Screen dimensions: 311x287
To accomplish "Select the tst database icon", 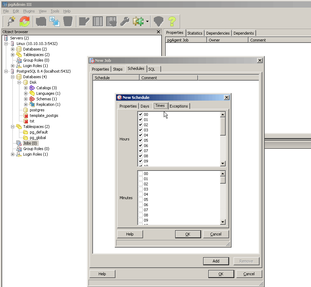I will tap(26, 121).
